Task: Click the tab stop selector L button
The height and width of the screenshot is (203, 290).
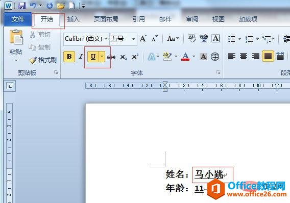Action: coord(10,86)
